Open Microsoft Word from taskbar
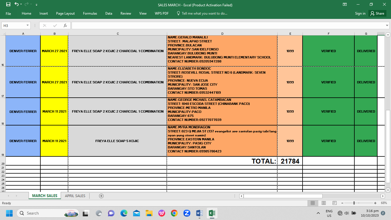 click(200, 213)
